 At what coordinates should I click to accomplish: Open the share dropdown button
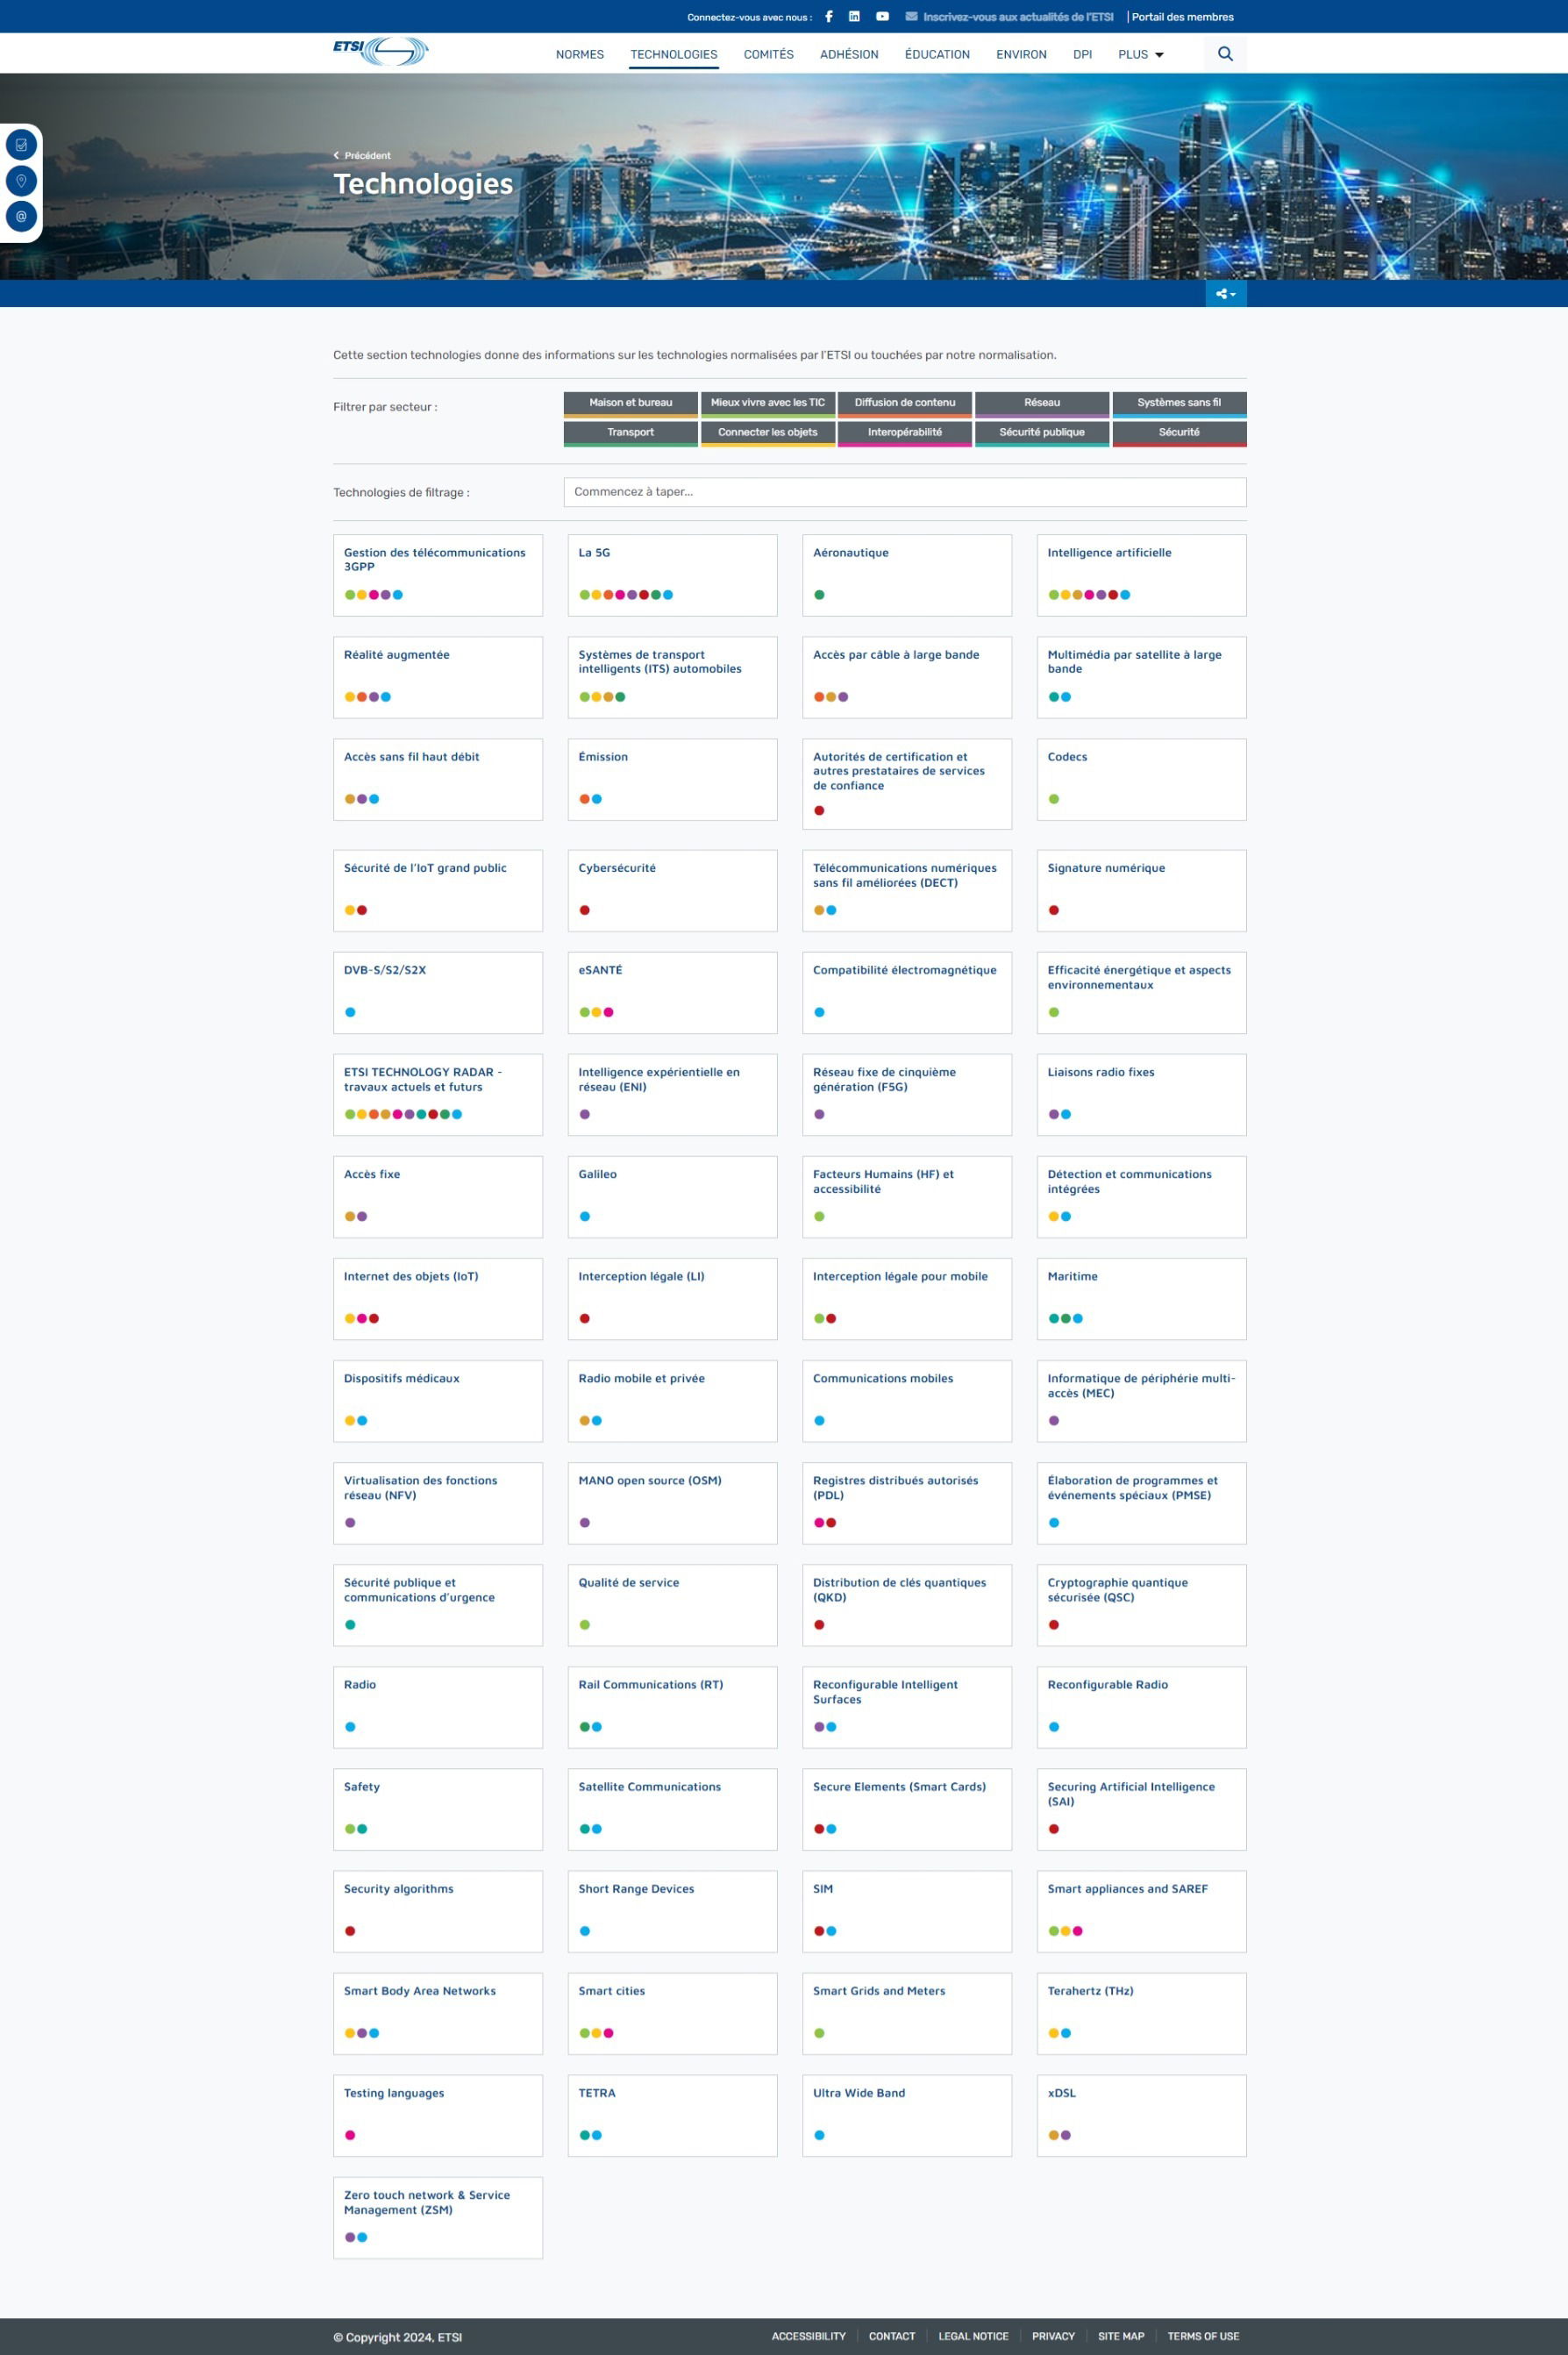[x=1225, y=294]
